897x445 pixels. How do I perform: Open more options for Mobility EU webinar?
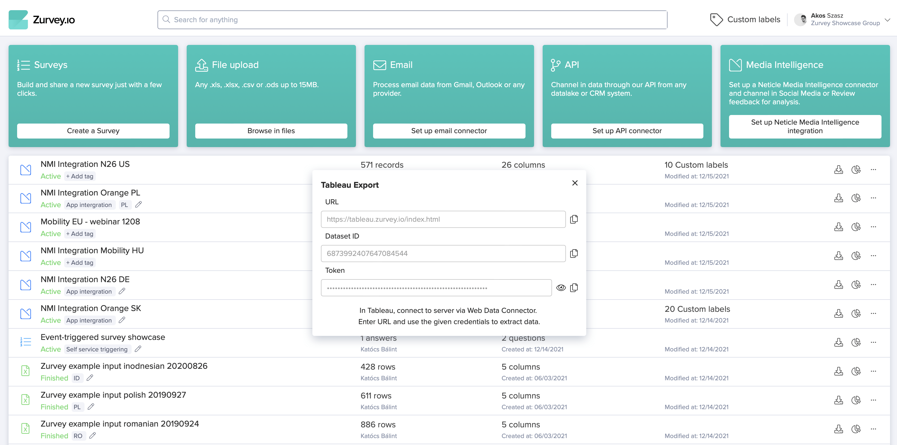coord(873,227)
